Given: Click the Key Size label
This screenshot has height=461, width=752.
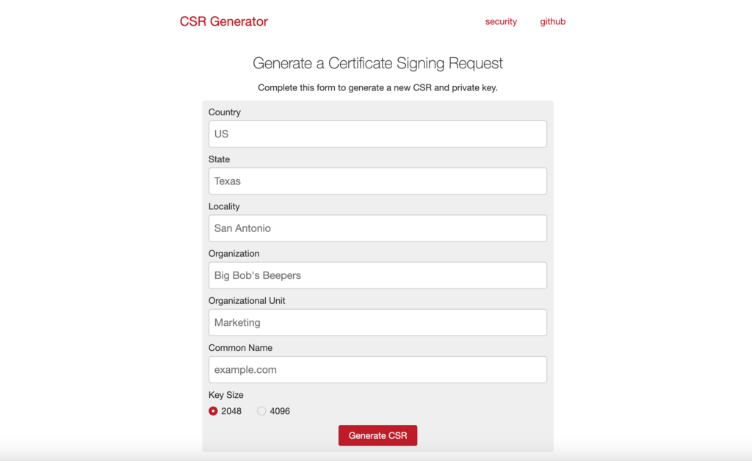Looking at the screenshot, I should (225, 394).
